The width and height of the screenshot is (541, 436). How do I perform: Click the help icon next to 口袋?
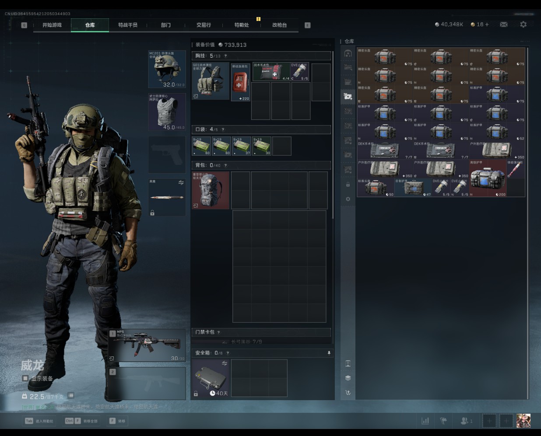[223, 129]
